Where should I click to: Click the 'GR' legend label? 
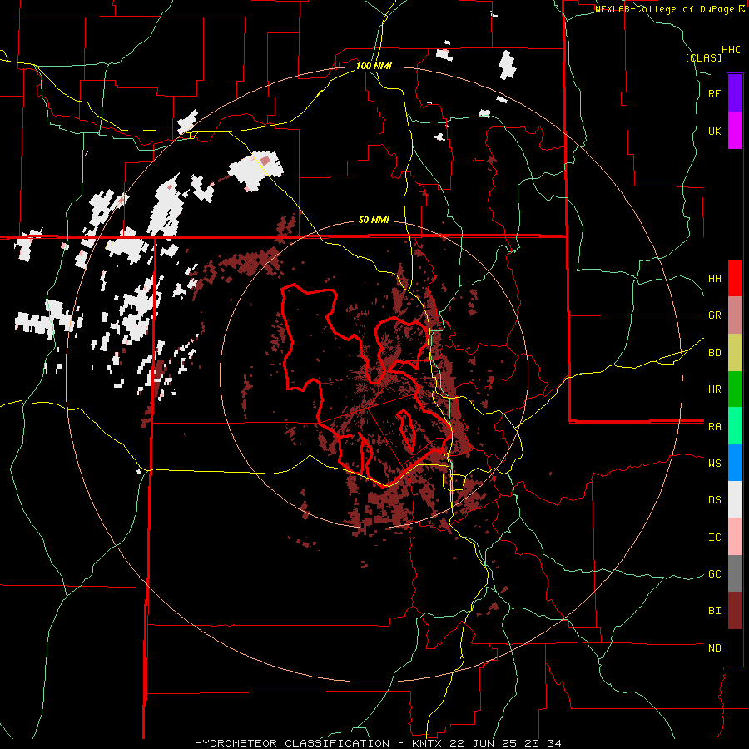714,315
